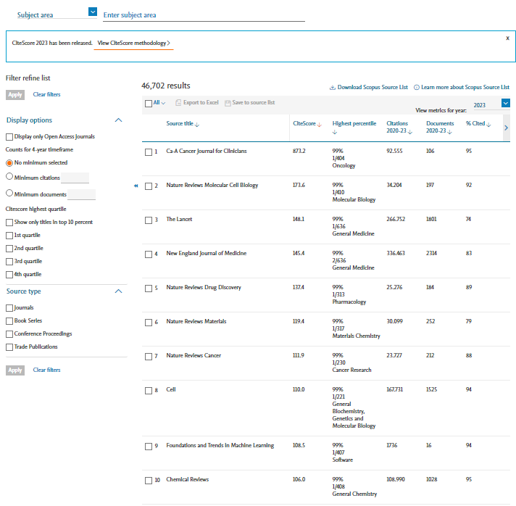Click the Subject area label
This screenshot has height=506, width=516.
pos(35,15)
